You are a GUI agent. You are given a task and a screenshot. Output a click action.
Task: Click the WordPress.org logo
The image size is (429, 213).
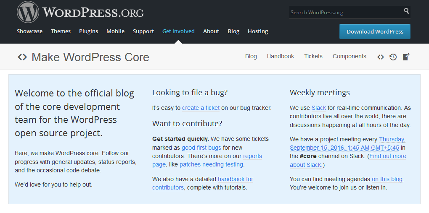click(x=80, y=12)
